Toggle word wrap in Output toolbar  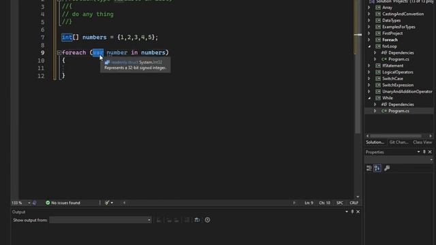197,220
